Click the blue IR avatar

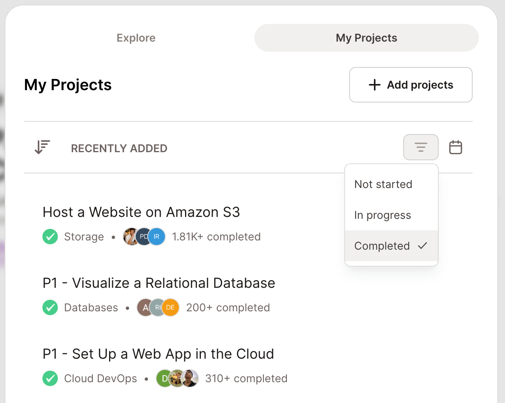[157, 237]
